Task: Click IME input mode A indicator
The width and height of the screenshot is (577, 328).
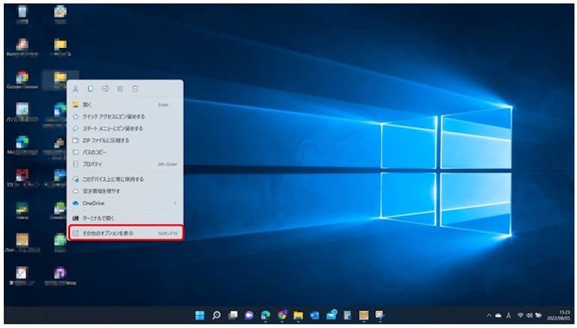Action: pos(509,315)
